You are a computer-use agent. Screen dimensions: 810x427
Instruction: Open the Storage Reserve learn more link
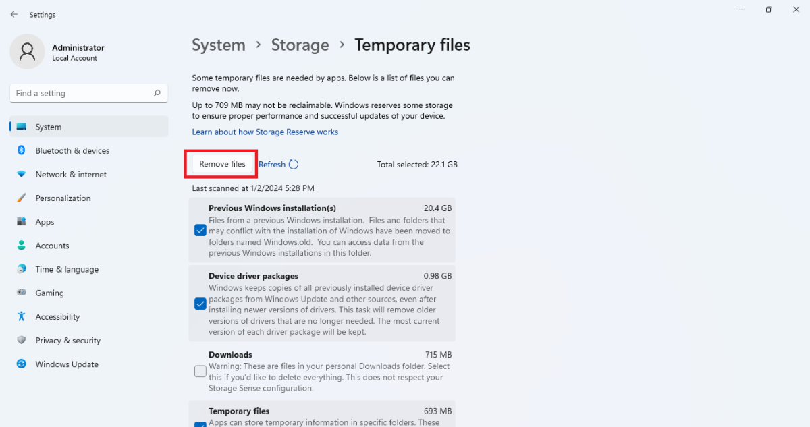[x=265, y=132]
